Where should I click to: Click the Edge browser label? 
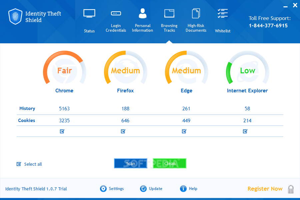click(186, 91)
